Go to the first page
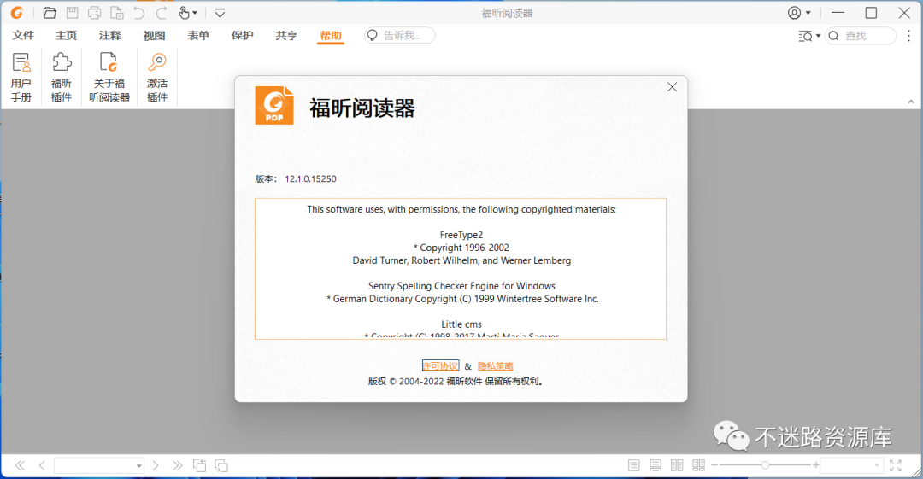 20,465
